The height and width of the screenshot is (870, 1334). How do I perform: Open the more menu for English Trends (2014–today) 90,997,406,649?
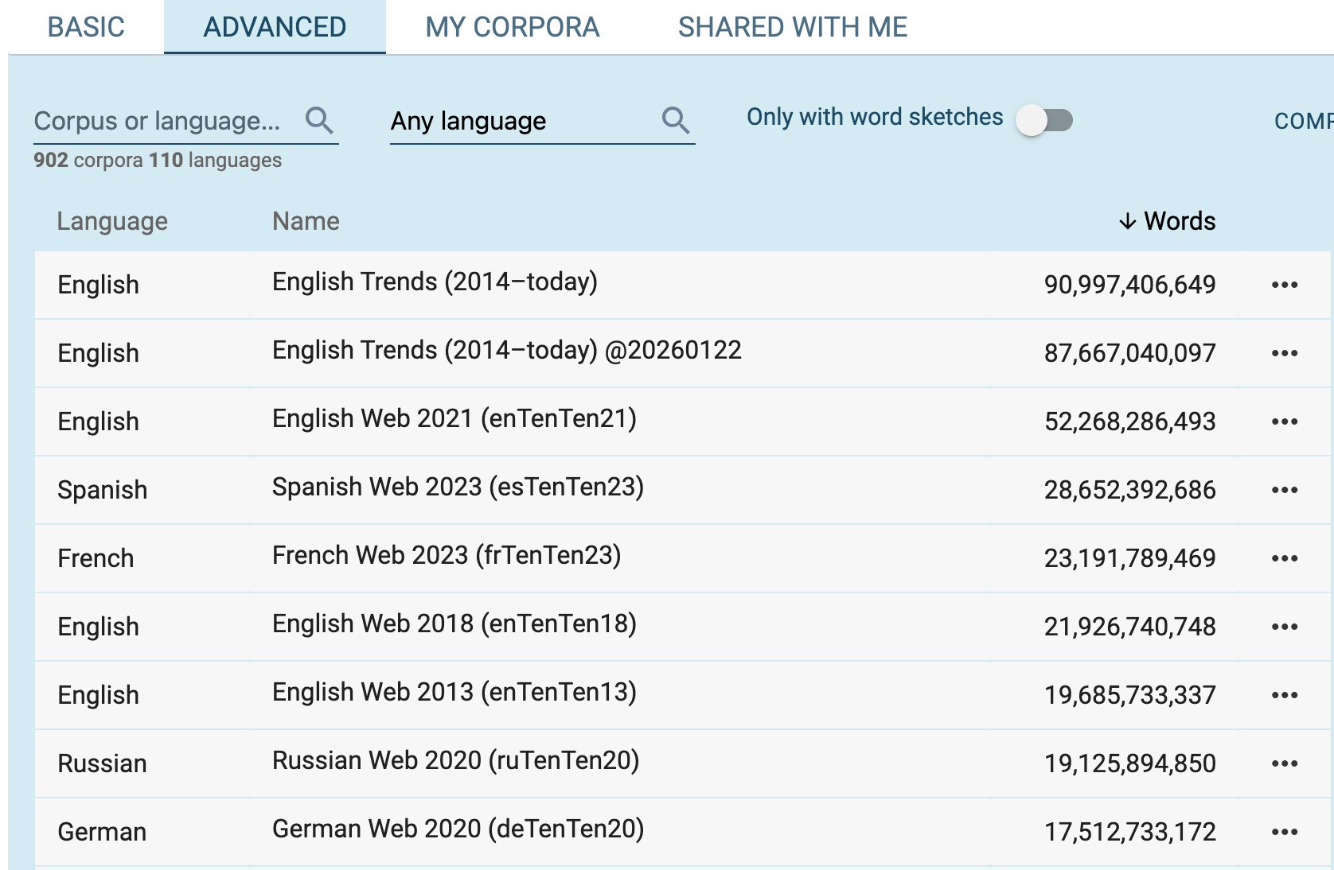tap(1284, 285)
